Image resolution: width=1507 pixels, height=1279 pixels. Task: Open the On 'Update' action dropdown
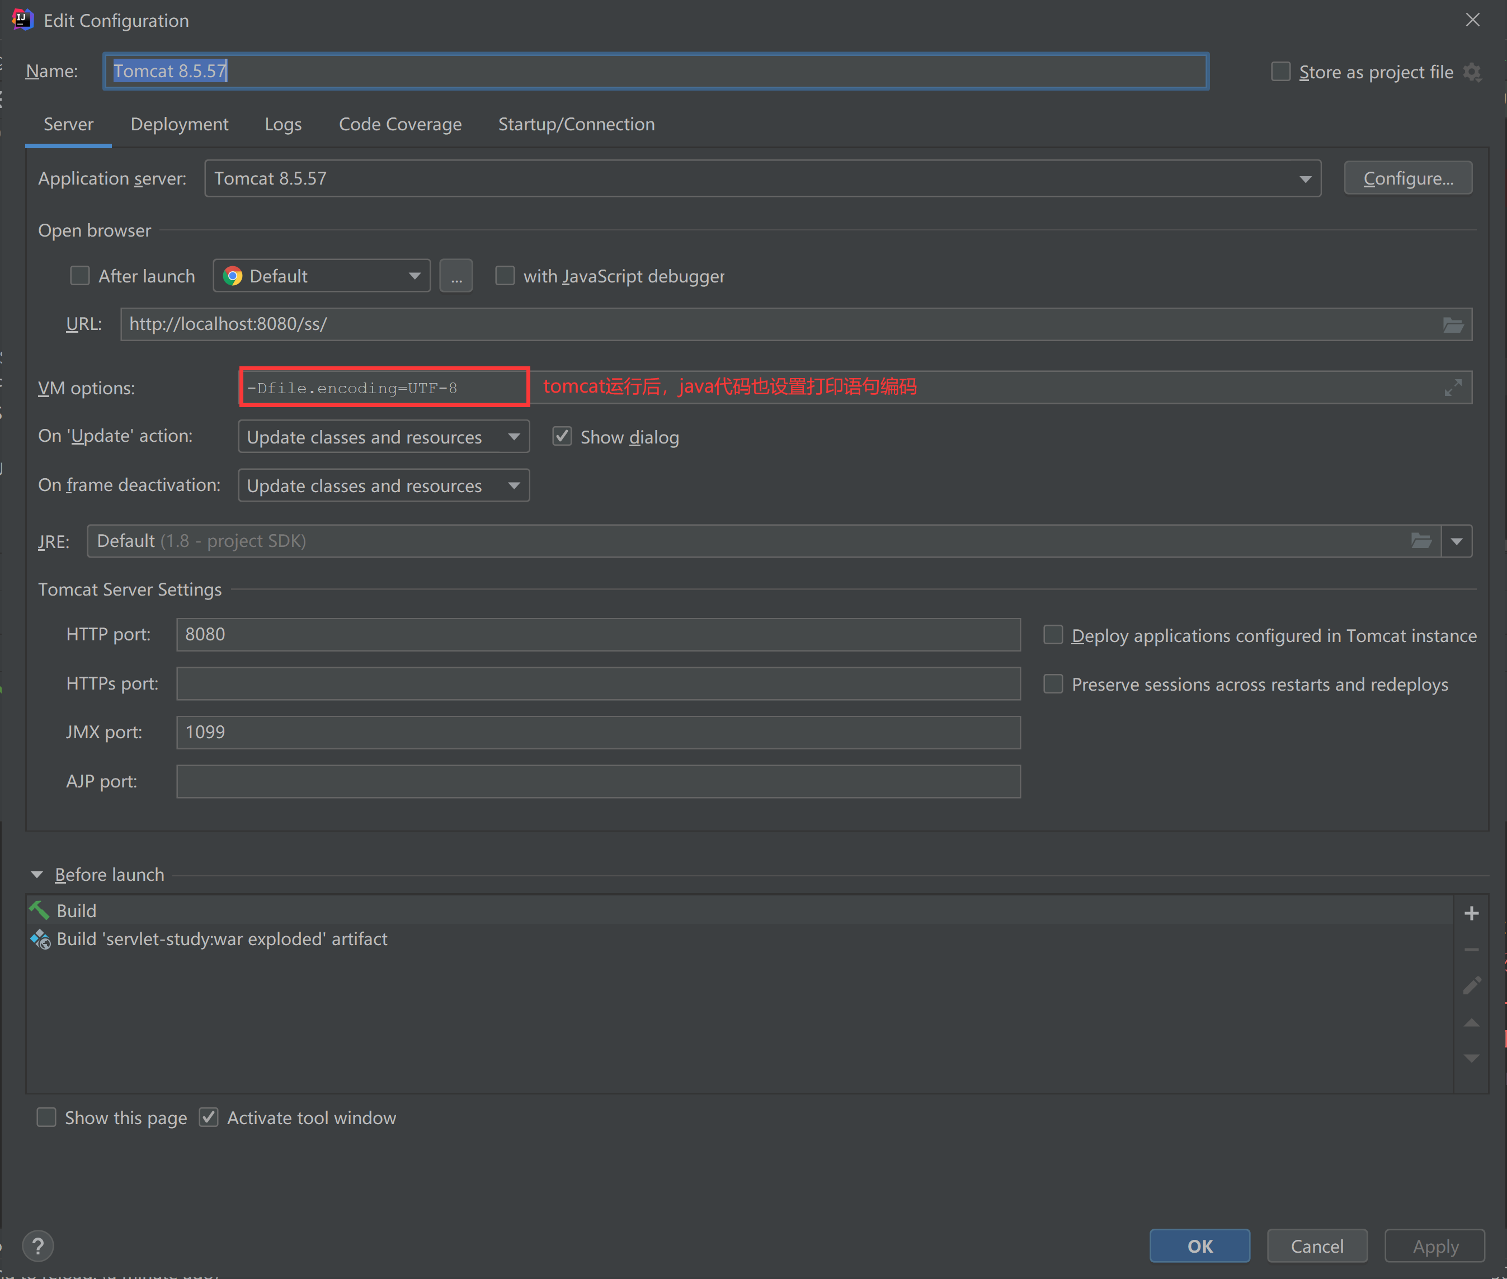[384, 436]
